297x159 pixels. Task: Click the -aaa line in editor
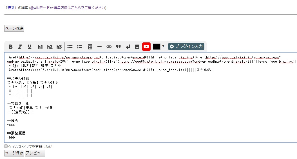pos(11,125)
